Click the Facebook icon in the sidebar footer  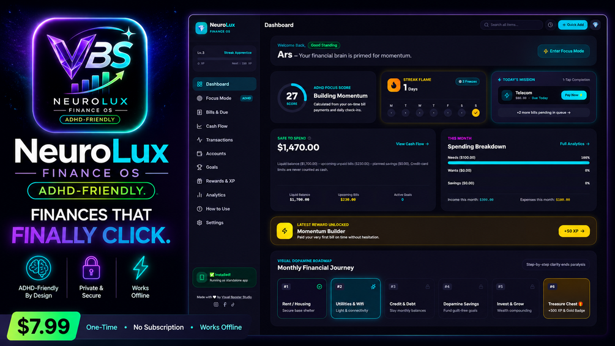pyautogui.click(x=225, y=304)
